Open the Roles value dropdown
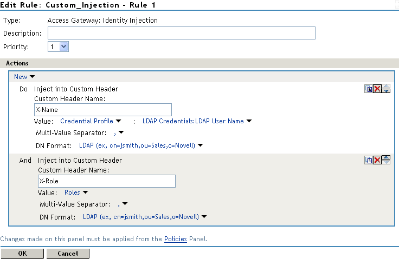This screenshot has width=399, height=259. point(76,192)
